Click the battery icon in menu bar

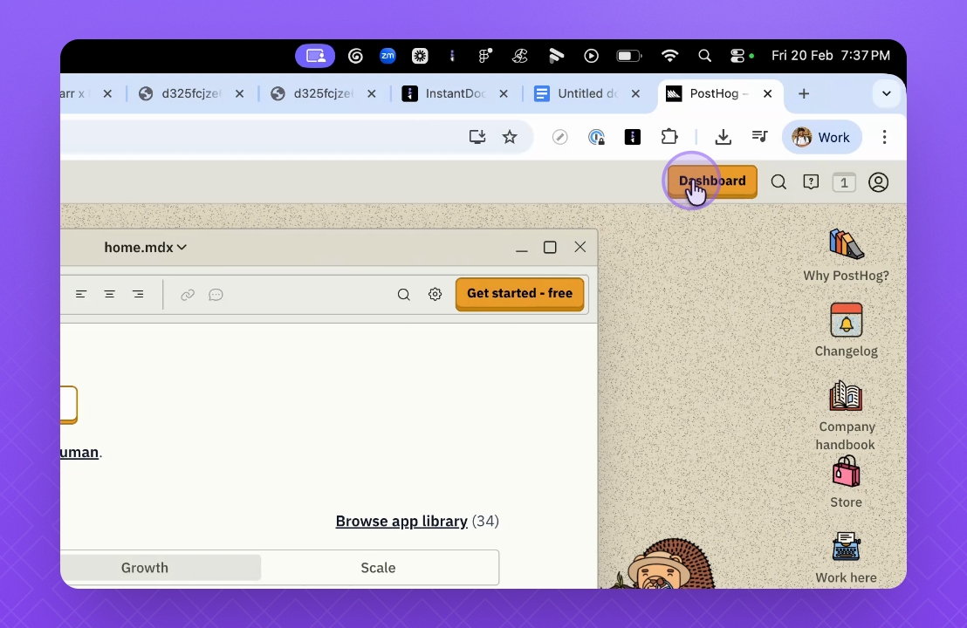click(629, 56)
